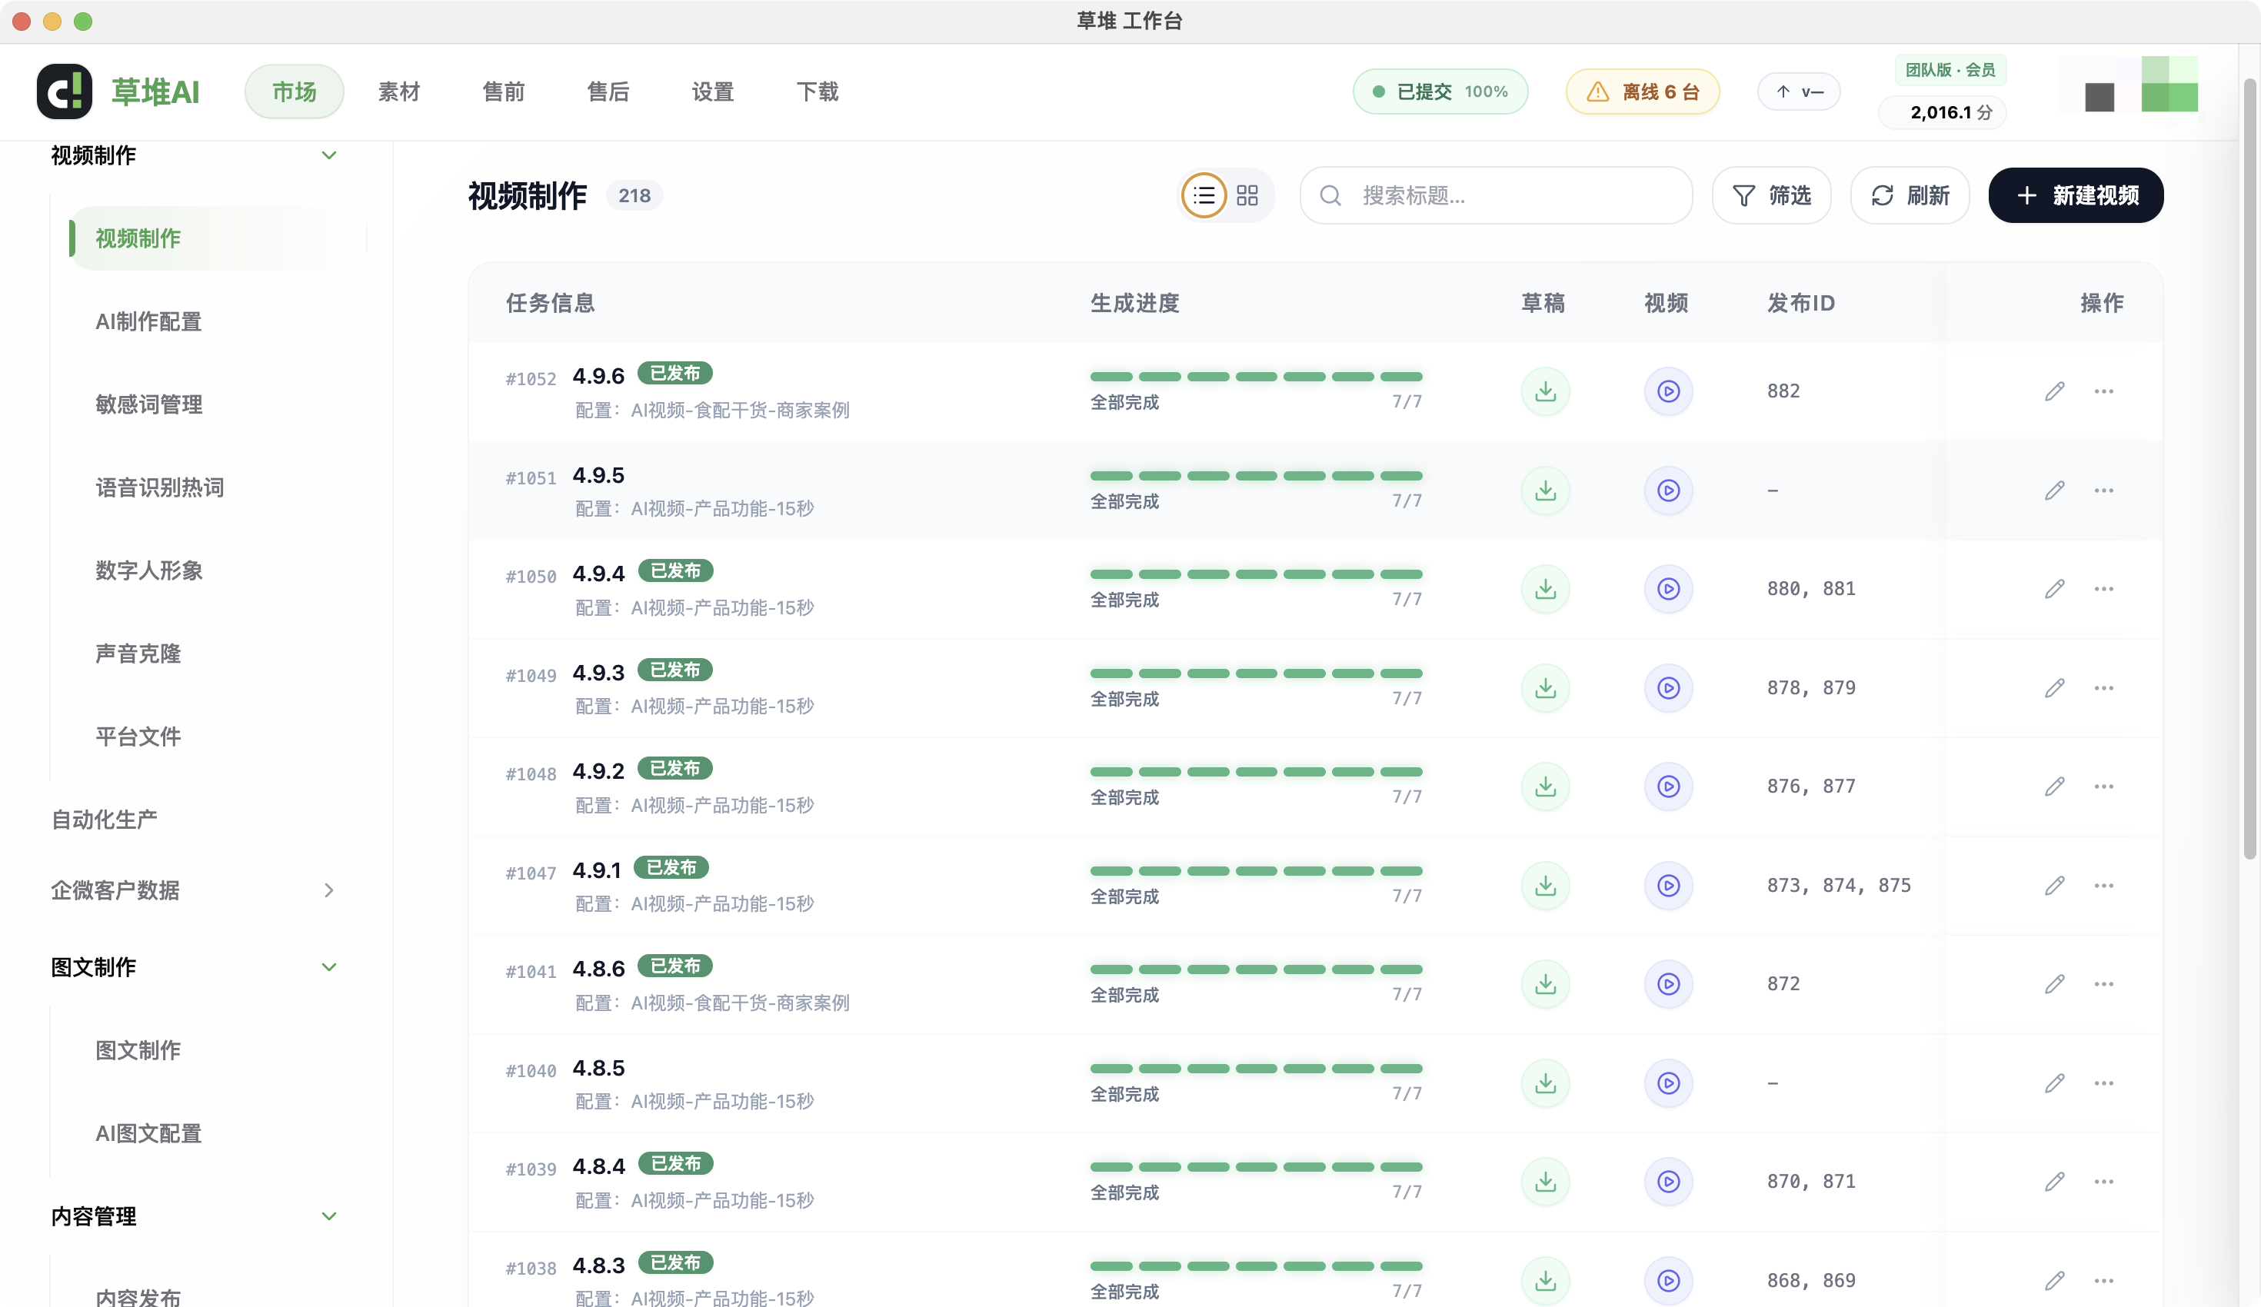Play the video of task #1038
This screenshot has height=1307, width=2261.
click(1667, 1280)
